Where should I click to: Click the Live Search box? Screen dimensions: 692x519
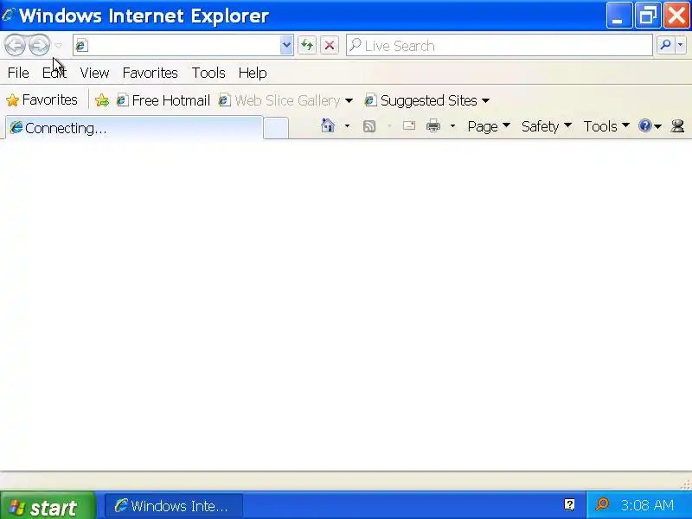coord(499,46)
